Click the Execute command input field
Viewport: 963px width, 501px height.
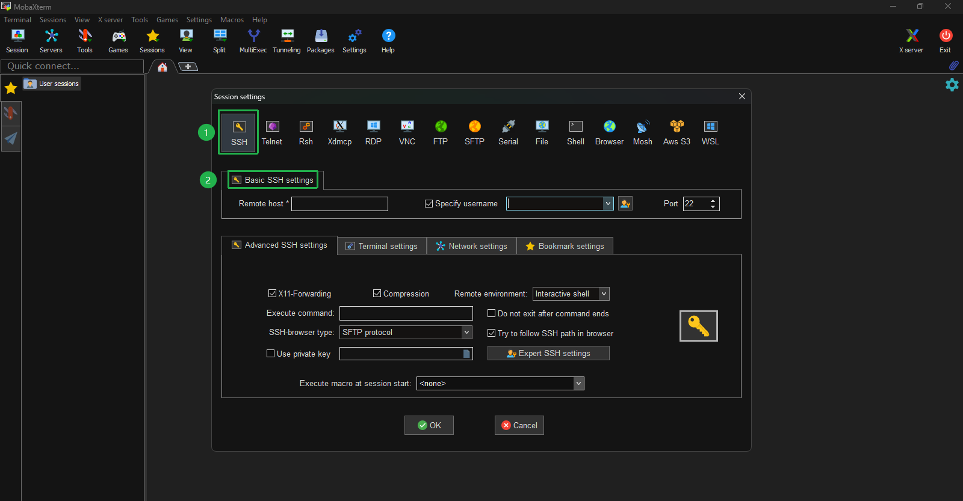point(406,313)
